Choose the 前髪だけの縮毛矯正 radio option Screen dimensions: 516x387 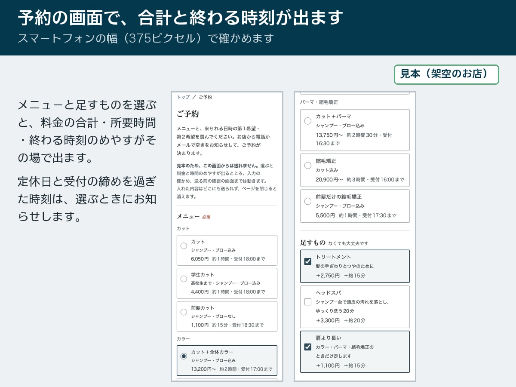(307, 201)
